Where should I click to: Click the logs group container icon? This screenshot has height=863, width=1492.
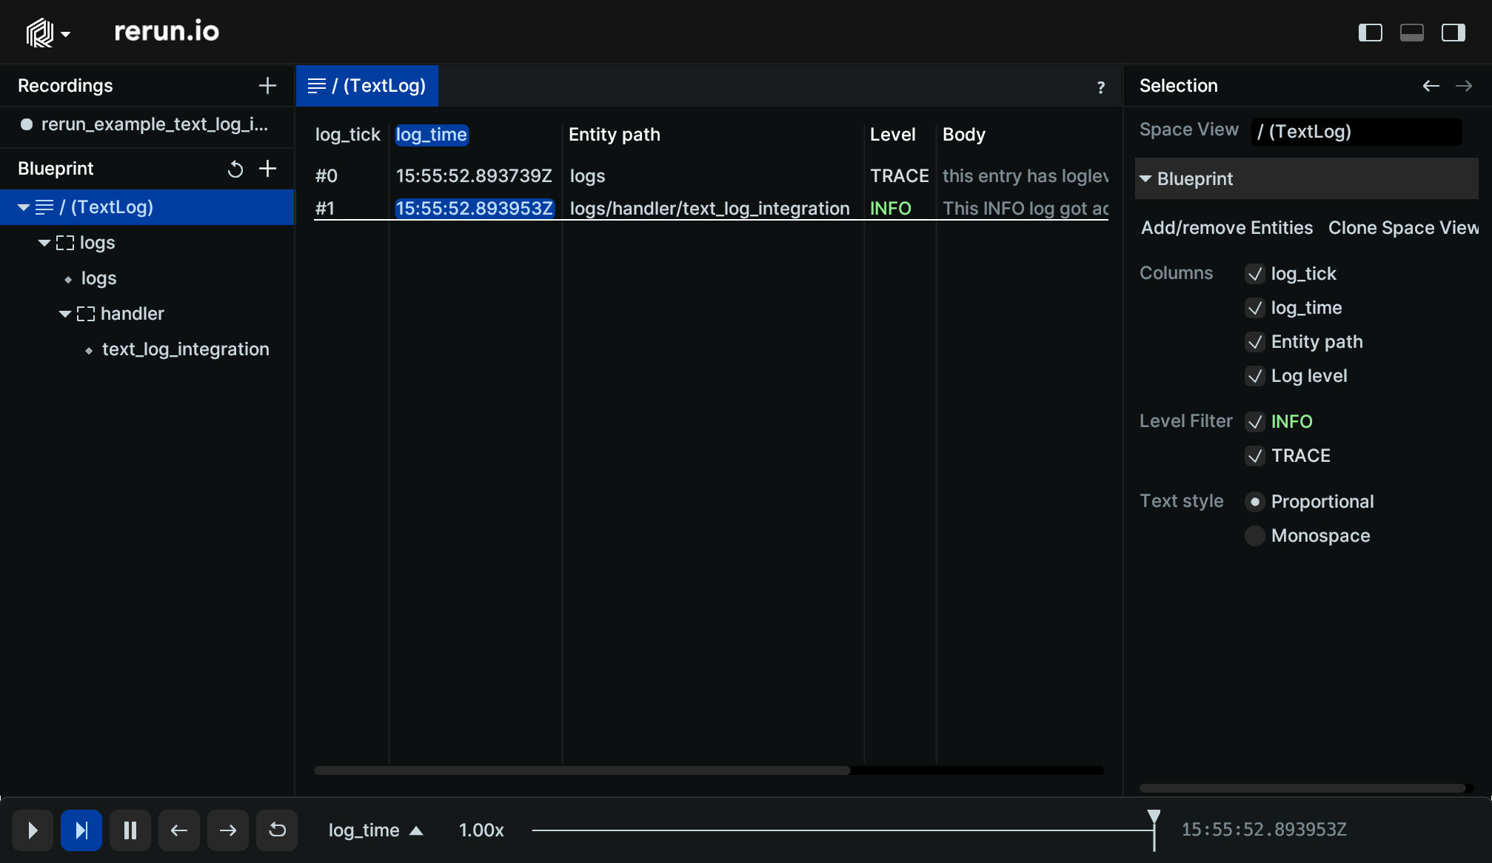point(65,243)
